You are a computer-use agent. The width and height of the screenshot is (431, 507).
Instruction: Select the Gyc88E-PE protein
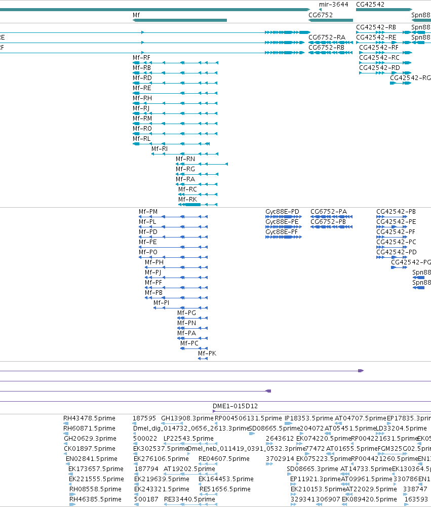pos(284,227)
